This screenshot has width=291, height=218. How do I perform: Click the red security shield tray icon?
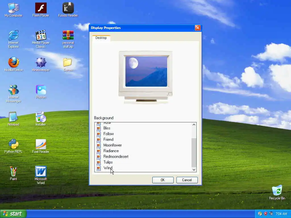tap(266, 214)
